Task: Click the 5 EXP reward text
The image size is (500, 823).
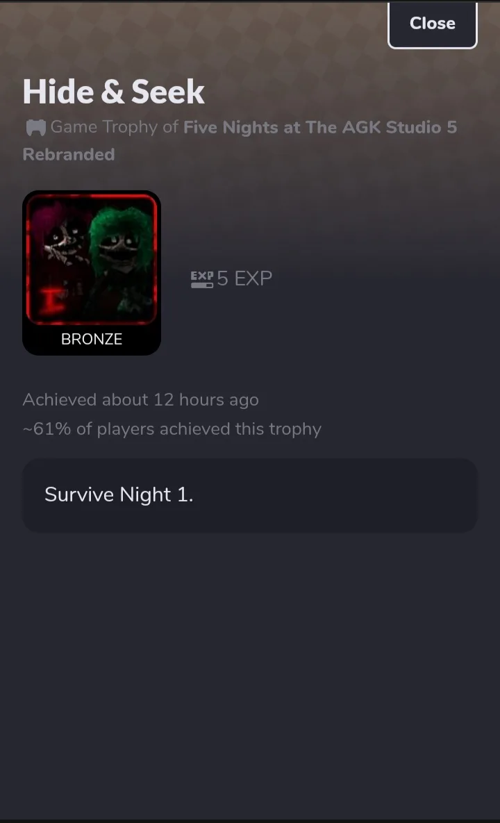Action: [x=244, y=279]
